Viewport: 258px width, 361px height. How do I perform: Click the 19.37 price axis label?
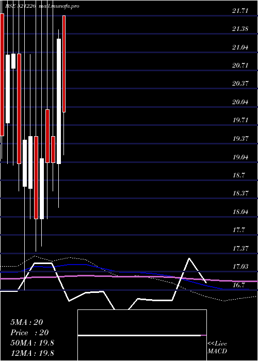240,139
